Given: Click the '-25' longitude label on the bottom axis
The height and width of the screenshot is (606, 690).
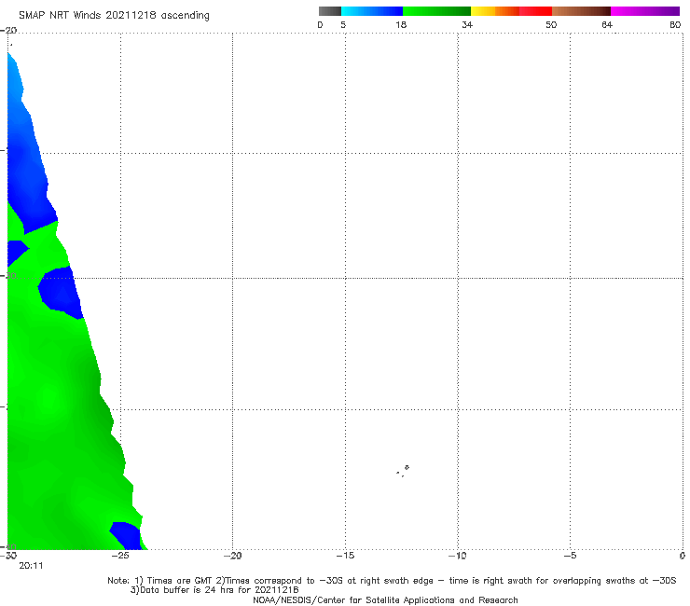Looking at the screenshot, I should point(120,556).
